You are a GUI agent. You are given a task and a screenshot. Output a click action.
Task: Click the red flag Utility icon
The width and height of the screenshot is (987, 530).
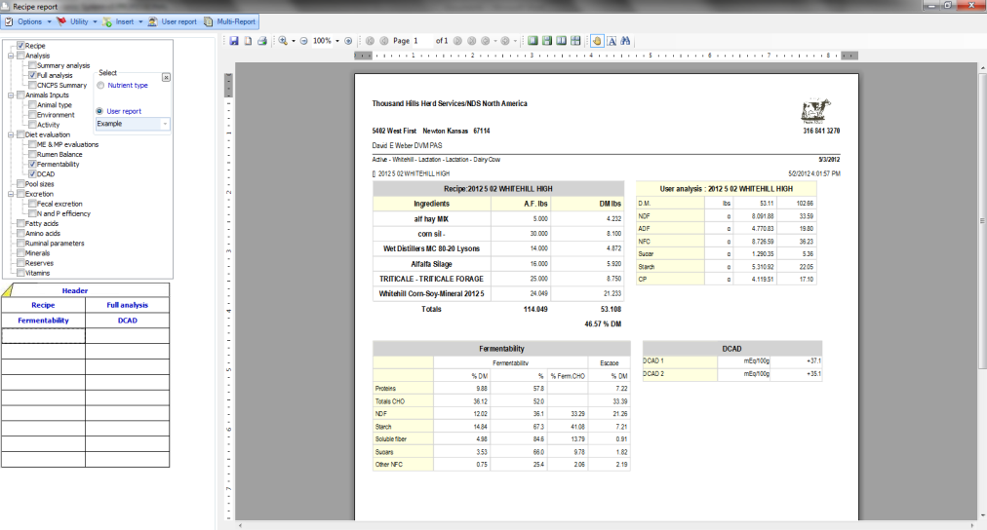pyautogui.click(x=61, y=21)
